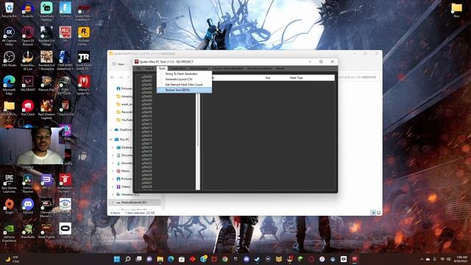Go back in File Explorer window
The width and height of the screenshot is (471, 265).
(113, 77)
